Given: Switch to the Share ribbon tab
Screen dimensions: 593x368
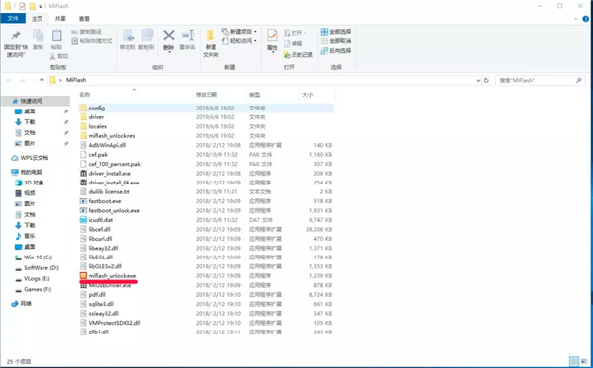Looking at the screenshot, I should pyautogui.click(x=60, y=18).
